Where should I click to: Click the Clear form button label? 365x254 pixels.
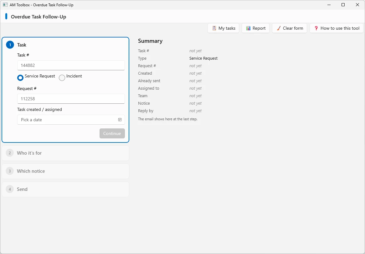click(x=293, y=28)
